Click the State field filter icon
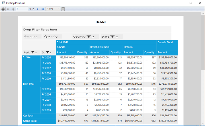 (112, 37)
